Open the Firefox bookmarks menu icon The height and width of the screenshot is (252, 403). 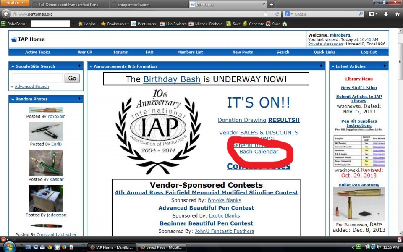372,14
